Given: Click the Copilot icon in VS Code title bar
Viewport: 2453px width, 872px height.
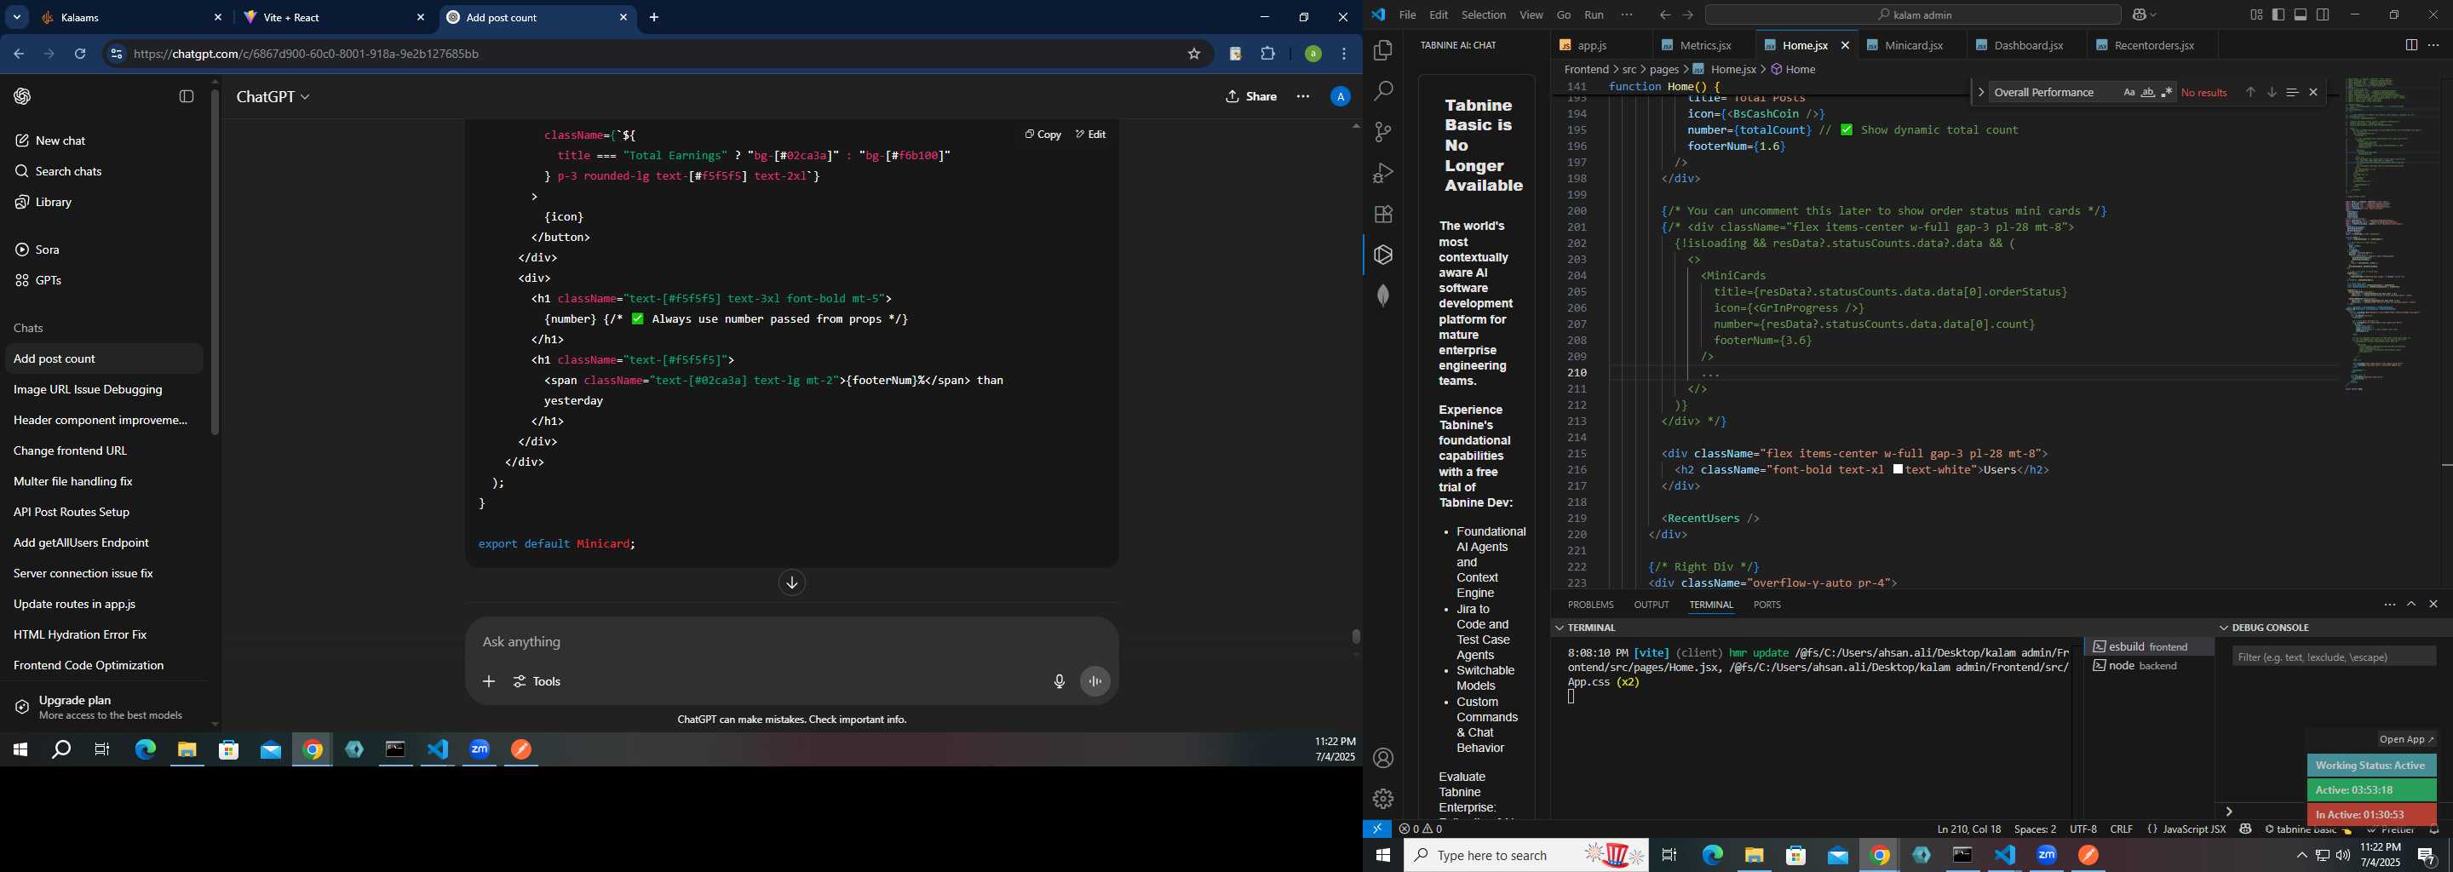Looking at the screenshot, I should pyautogui.click(x=2140, y=15).
